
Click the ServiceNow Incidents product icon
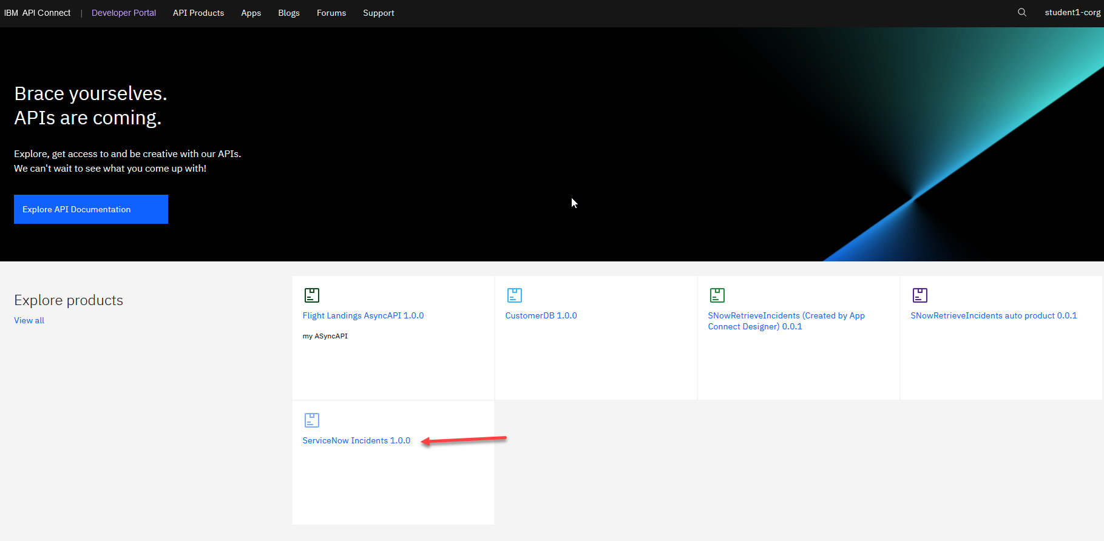311,420
